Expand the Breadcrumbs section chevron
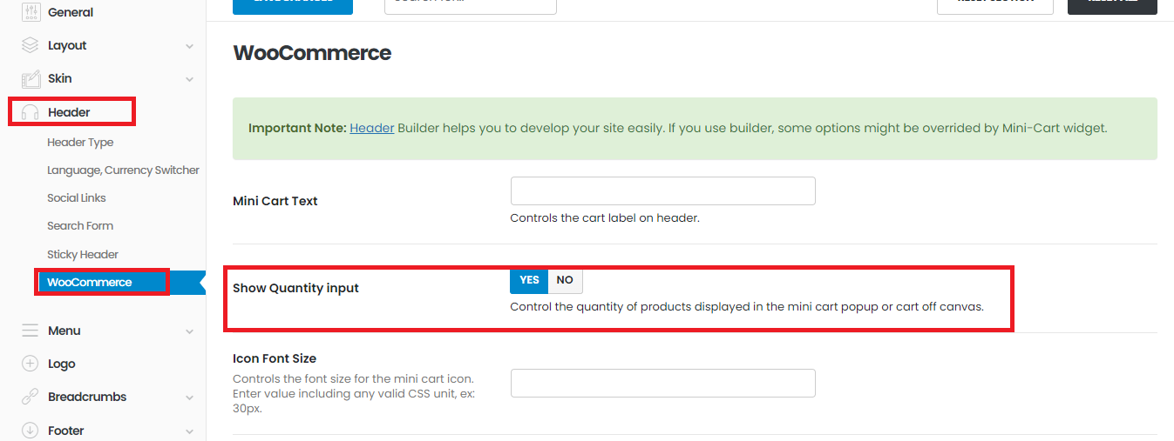1174x441 pixels. pos(189,398)
